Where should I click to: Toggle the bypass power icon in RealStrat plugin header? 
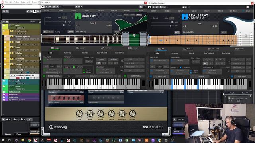[x=149, y=7]
